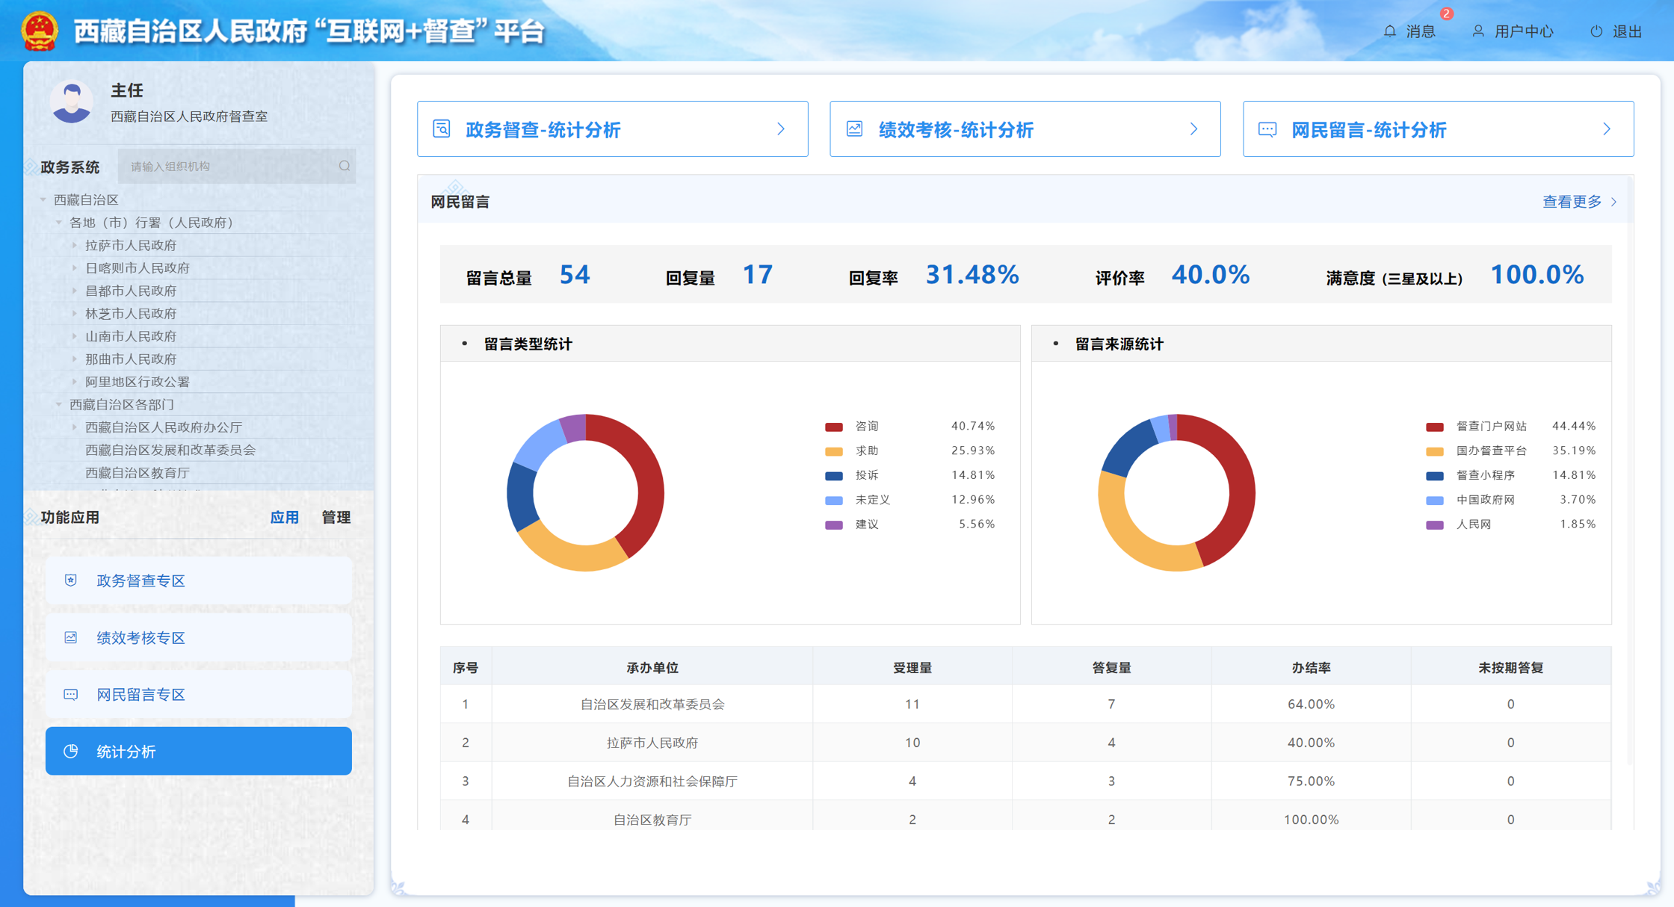
Task: Collapse the 西藏自治区 tree node
Action: pyautogui.click(x=43, y=199)
